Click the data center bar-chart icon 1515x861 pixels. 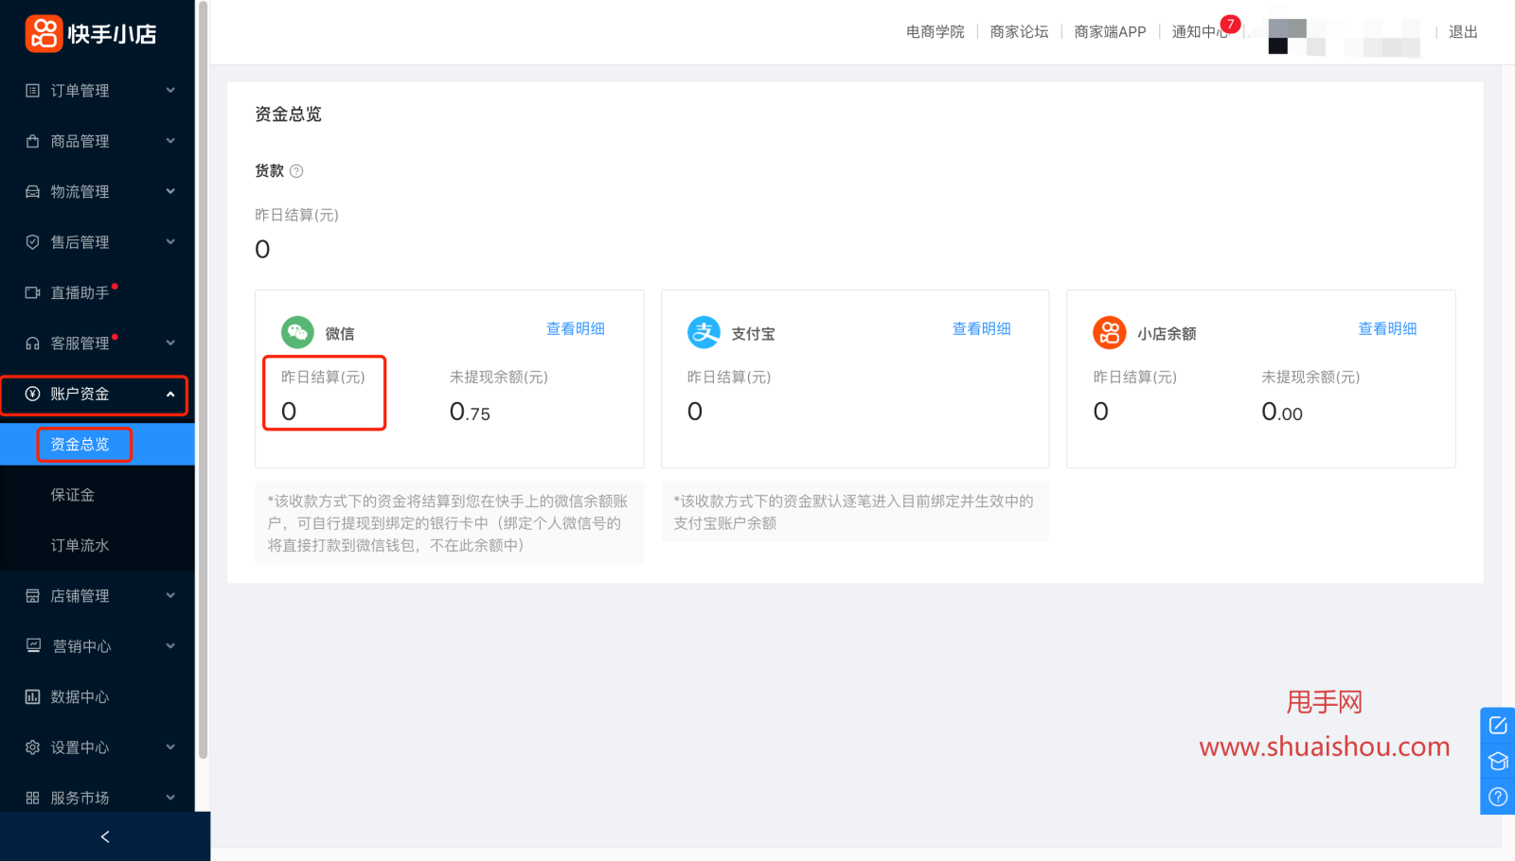(x=32, y=697)
